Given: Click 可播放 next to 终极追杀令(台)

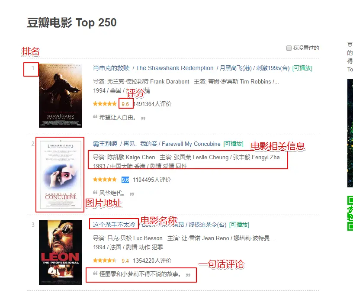Looking at the screenshot, I should 239,225.
